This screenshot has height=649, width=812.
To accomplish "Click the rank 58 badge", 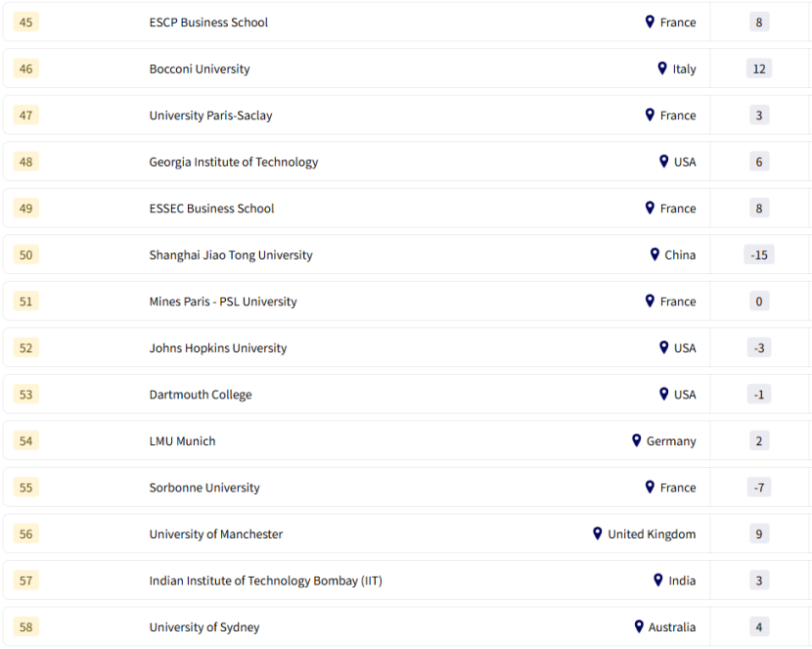I will point(26,626).
